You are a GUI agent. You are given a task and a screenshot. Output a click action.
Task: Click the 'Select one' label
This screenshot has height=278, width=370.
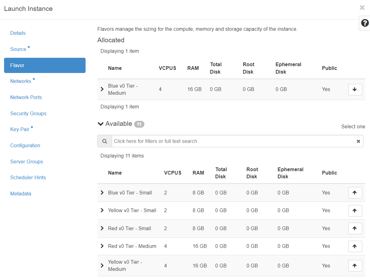click(x=353, y=126)
